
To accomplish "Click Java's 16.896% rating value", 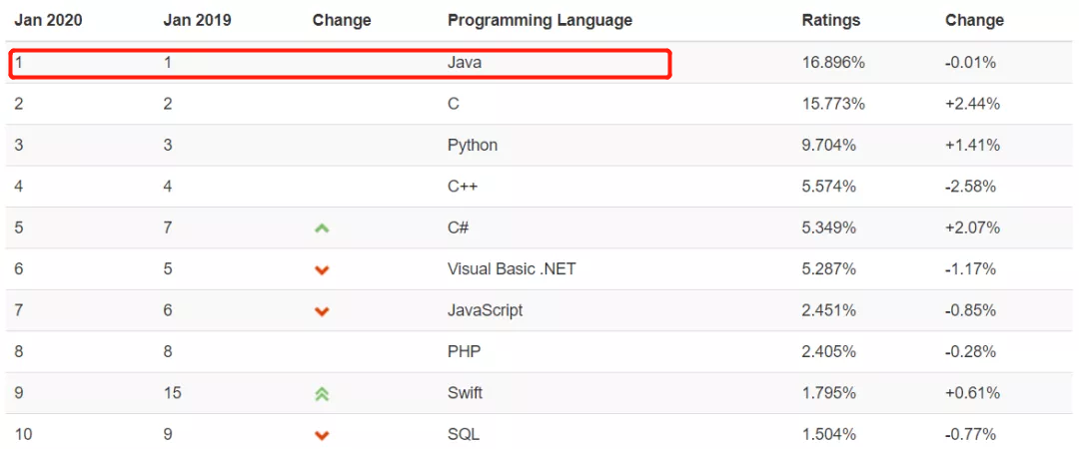I will point(833,63).
